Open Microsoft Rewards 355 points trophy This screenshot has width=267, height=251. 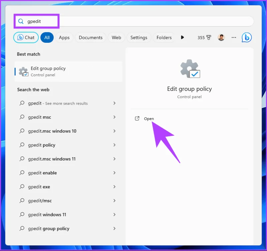coord(204,37)
